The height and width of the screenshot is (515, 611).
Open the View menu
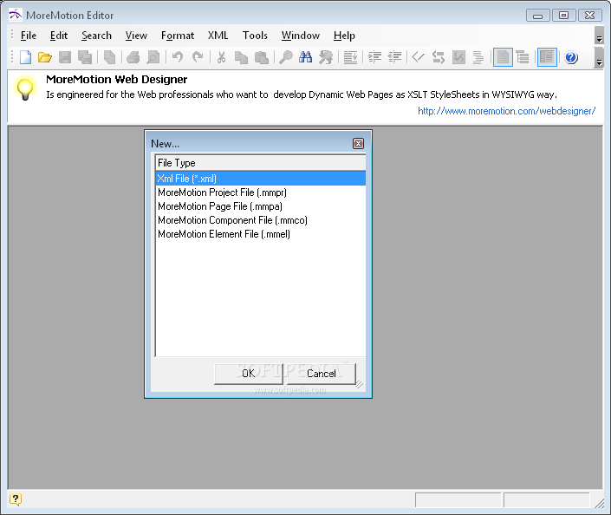136,36
